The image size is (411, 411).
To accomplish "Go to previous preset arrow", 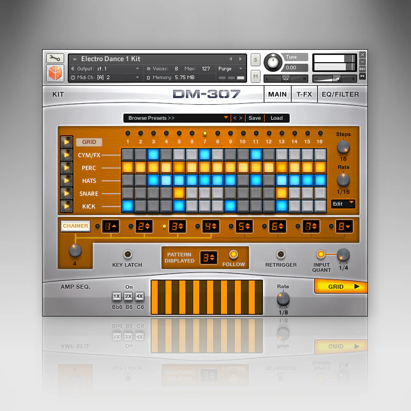I will point(235,118).
